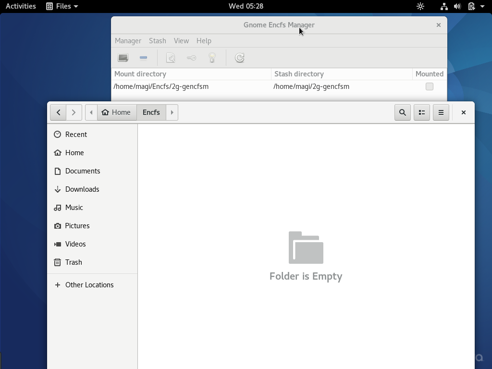Viewport: 492px width, 369px height.
Task: Open Other Locations in the sidebar
Action: (x=92, y=285)
